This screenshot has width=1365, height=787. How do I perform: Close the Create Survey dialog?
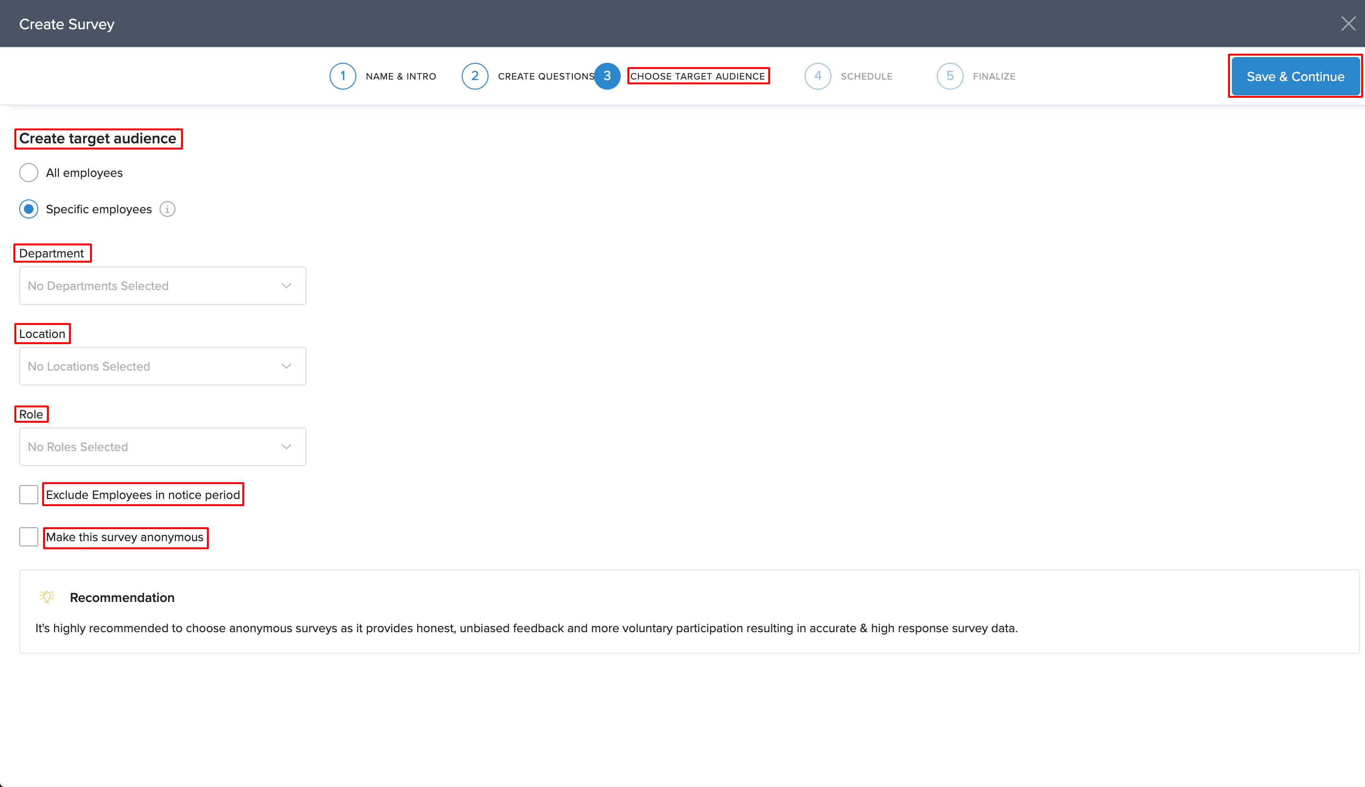pos(1348,24)
